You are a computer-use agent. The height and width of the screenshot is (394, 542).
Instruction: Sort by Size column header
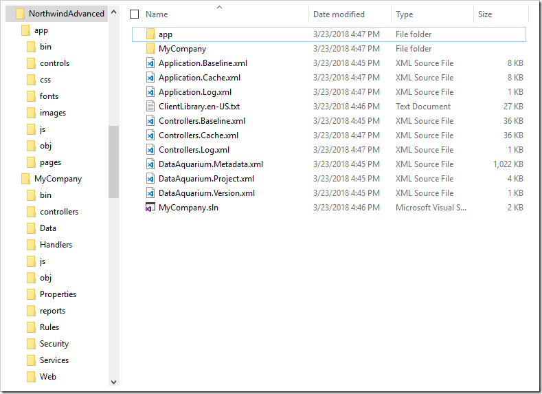(484, 14)
